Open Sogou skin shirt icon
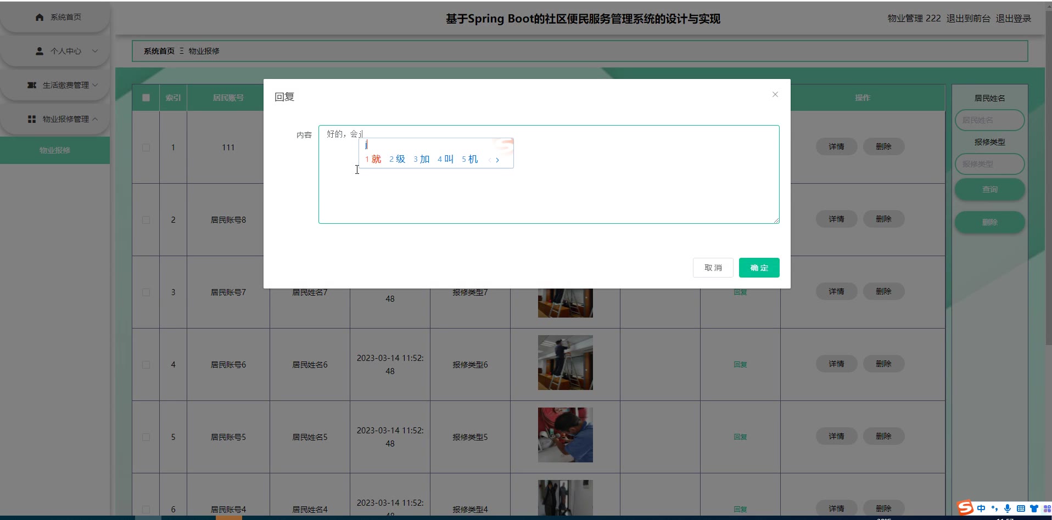Image resolution: width=1052 pixels, height=520 pixels. [x=1034, y=508]
